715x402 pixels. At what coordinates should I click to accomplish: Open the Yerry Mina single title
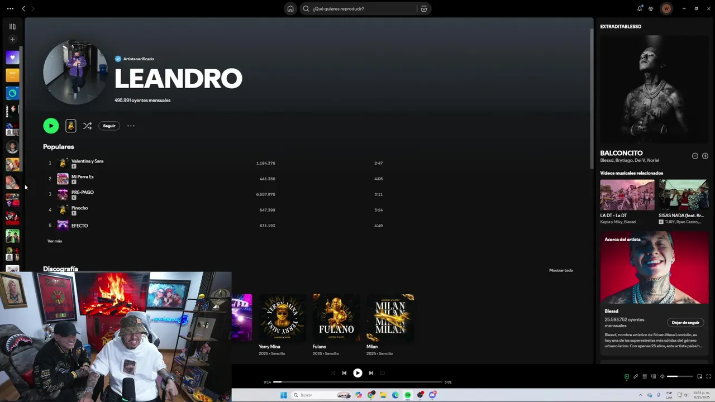pos(269,347)
